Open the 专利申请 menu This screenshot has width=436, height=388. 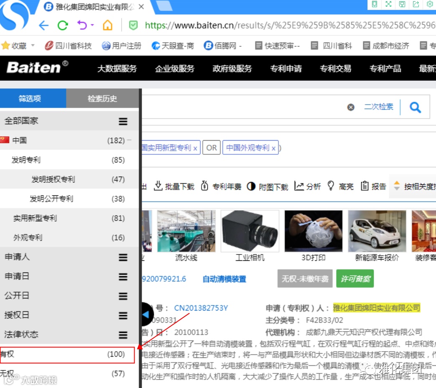(x=286, y=69)
